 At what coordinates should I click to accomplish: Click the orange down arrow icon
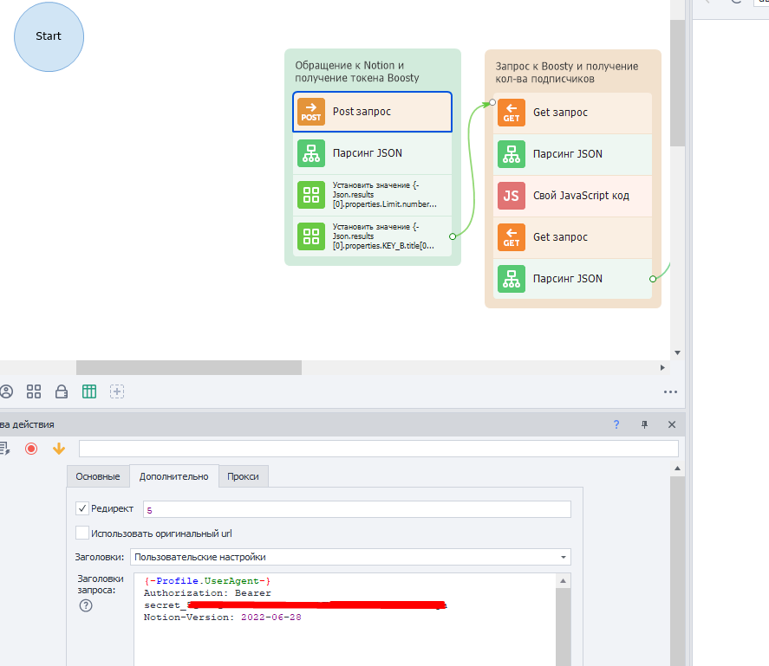click(59, 449)
